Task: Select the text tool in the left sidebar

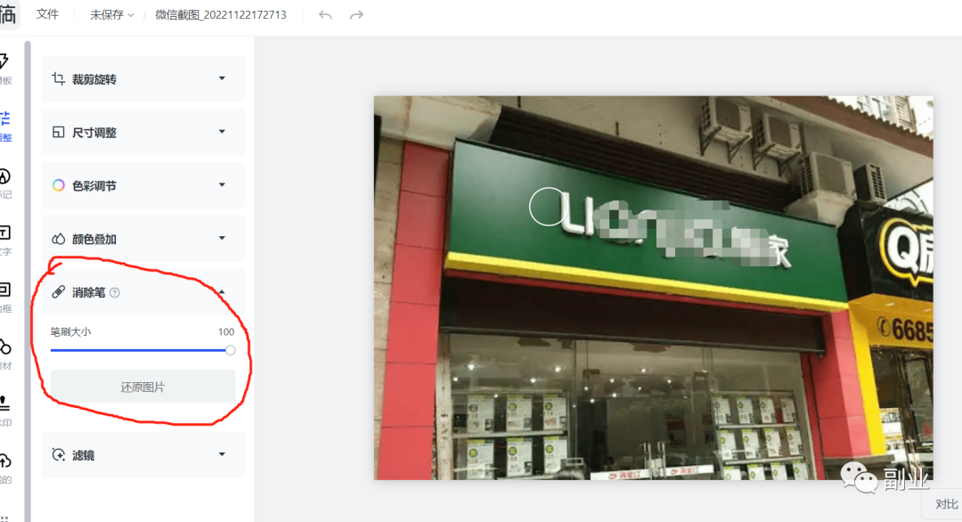Action: [5, 239]
